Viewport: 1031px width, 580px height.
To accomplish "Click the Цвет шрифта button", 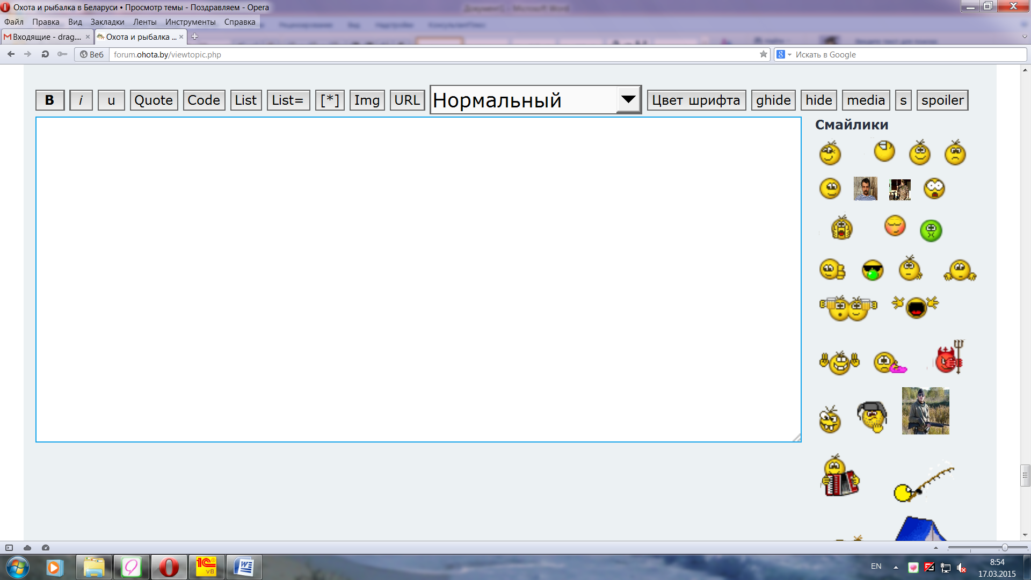I will coord(696,100).
